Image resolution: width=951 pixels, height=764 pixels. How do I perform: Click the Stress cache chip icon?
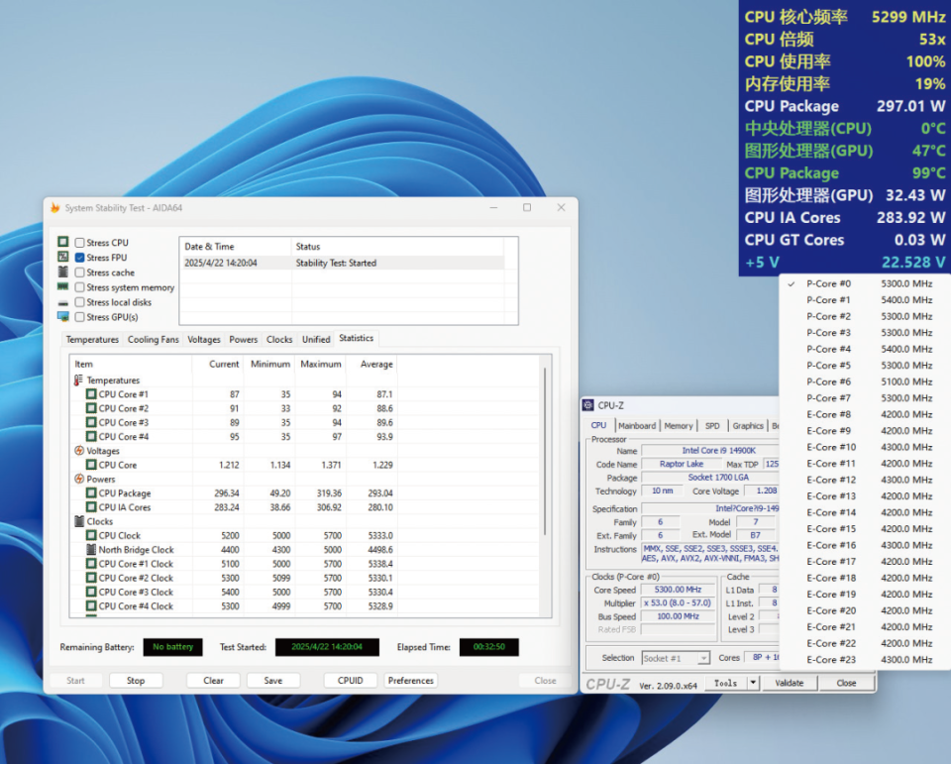[x=63, y=272]
